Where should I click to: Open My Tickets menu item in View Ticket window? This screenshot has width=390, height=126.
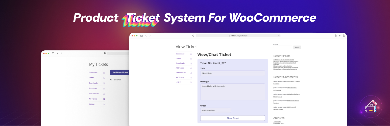(x=180, y=77)
